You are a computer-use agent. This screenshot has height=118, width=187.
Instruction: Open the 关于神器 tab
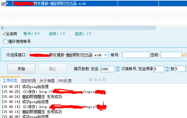pyautogui.click(x=47, y=81)
